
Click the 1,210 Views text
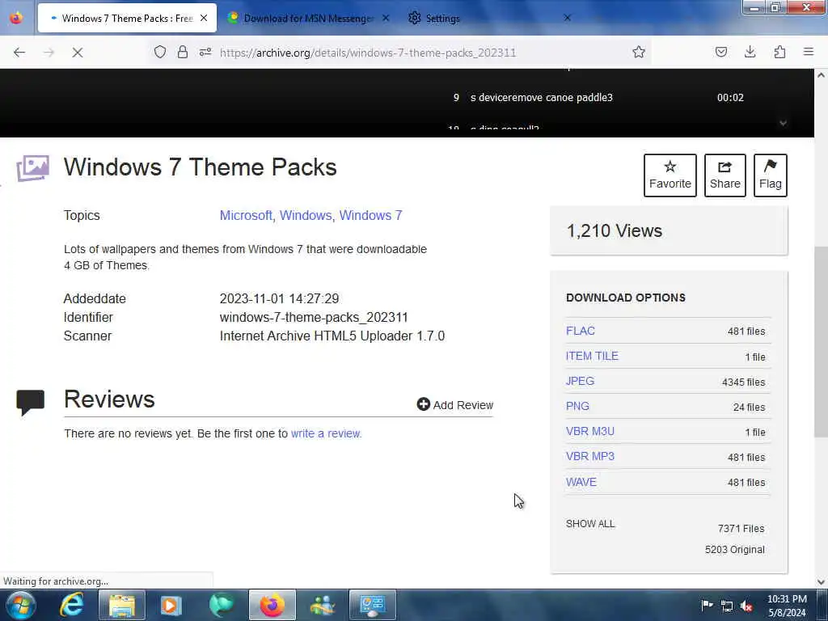615,230
